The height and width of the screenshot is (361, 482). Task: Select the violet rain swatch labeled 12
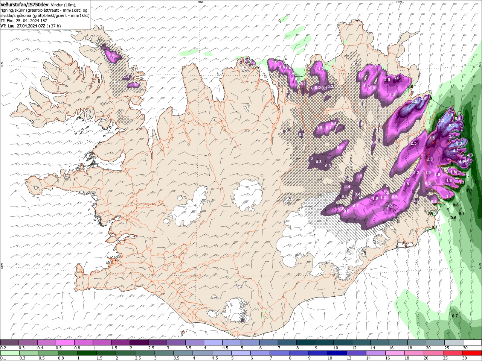point(356,353)
